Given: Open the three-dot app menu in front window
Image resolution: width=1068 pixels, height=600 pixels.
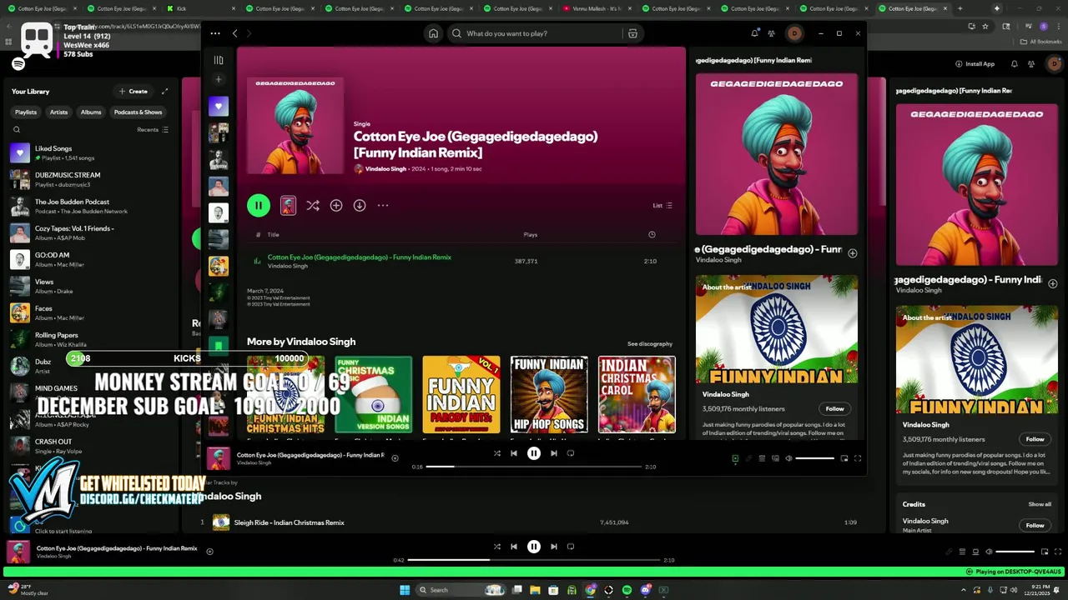Looking at the screenshot, I should point(215,33).
